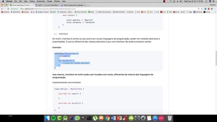
Task: Open IntelliJ IDEA from the Dock
Action: point(71,118)
